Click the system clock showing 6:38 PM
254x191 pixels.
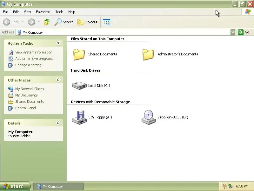coord(242,186)
